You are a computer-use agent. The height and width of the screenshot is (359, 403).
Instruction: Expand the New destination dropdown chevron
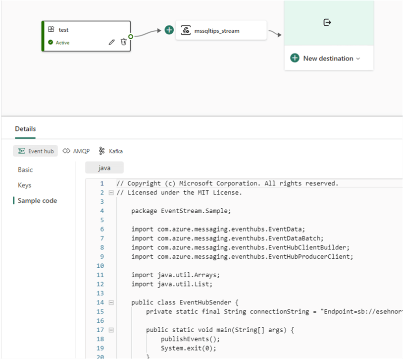click(358, 59)
